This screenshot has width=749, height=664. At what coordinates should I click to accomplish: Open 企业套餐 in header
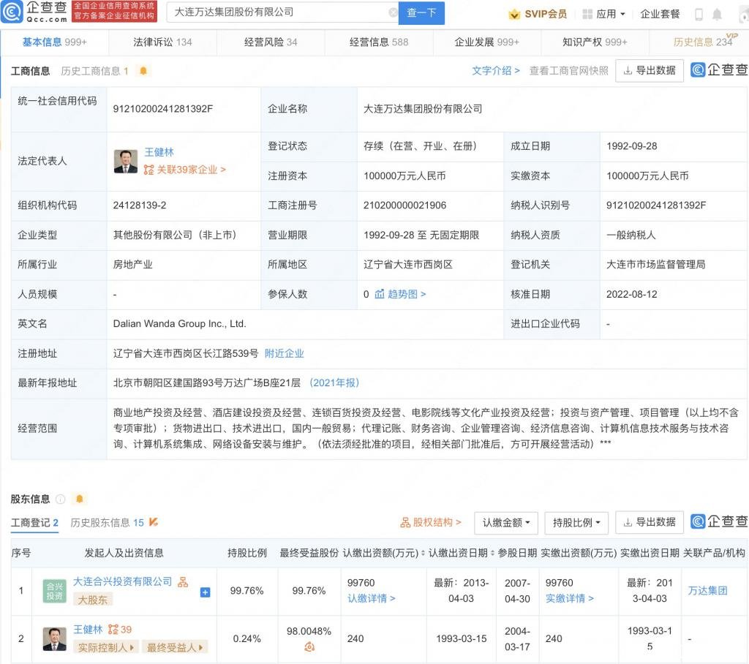click(660, 14)
